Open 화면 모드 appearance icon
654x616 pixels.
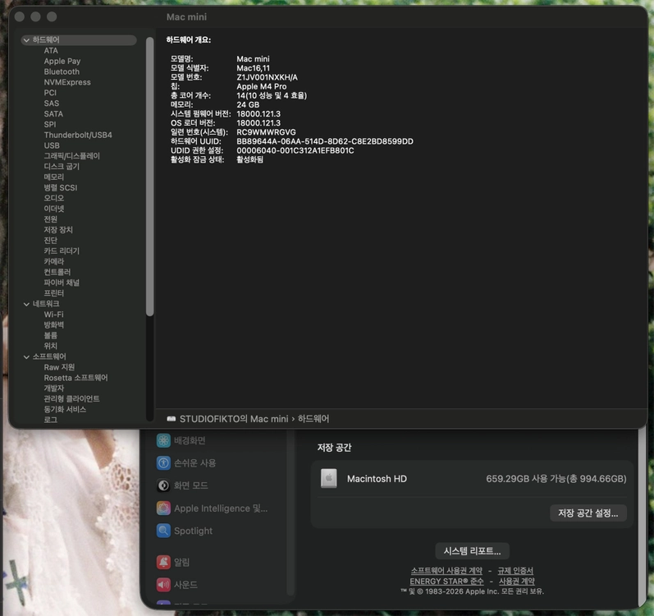pyautogui.click(x=163, y=485)
